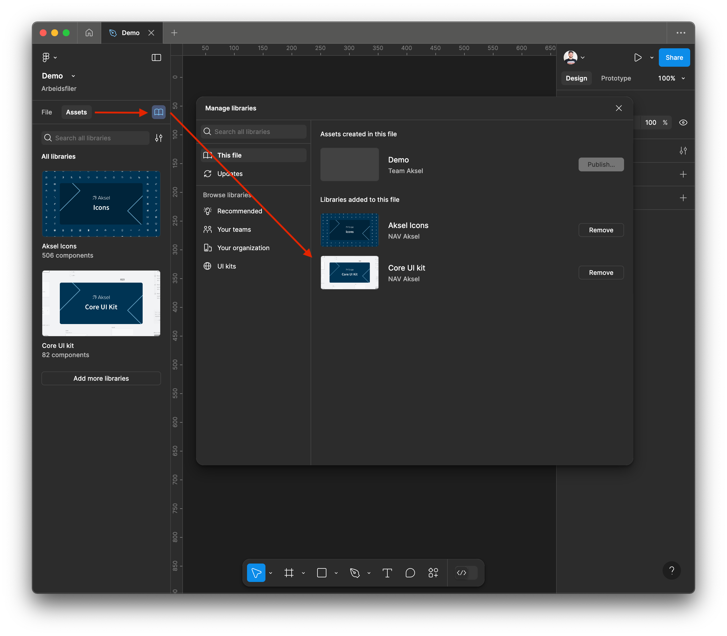Image resolution: width=727 pixels, height=636 pixels.
Task: Click Publish button for Demo file
Action: coord(600,164)
